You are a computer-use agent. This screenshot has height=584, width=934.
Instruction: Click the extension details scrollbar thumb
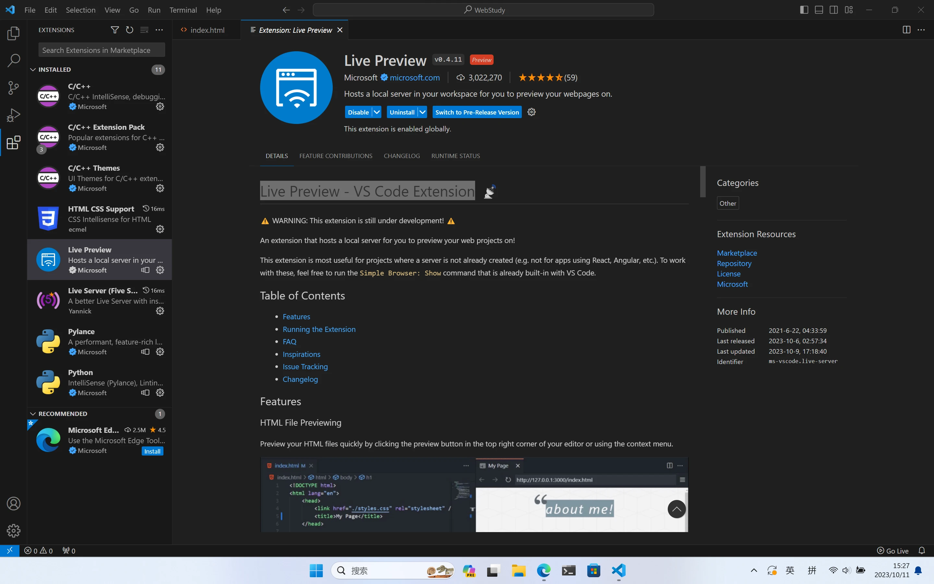(x=703, y=182)
